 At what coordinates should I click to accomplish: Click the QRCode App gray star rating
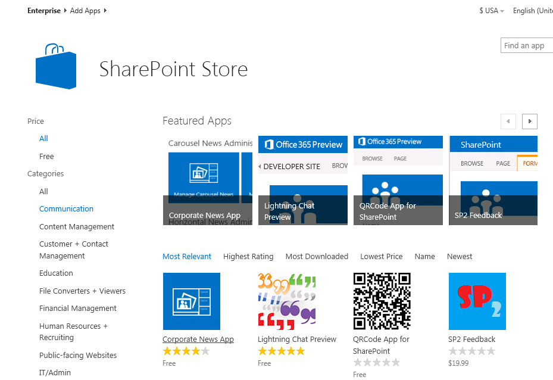tap(377, 362)
